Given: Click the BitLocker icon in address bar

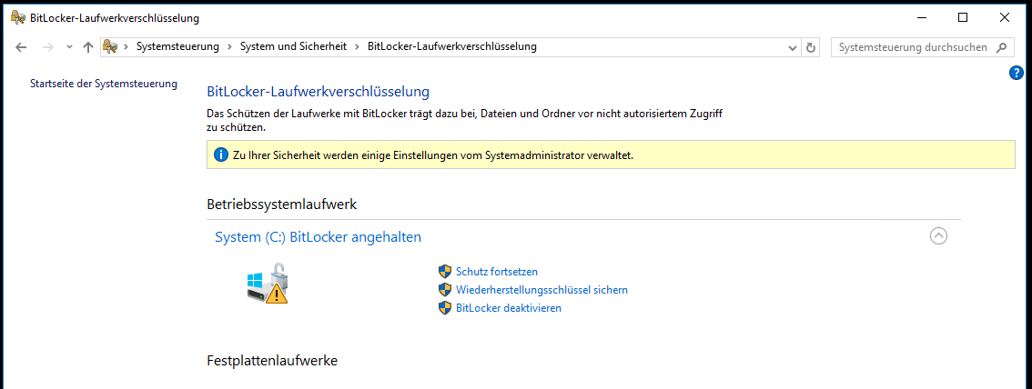Looking at the screenshot, I should point(110,46).
